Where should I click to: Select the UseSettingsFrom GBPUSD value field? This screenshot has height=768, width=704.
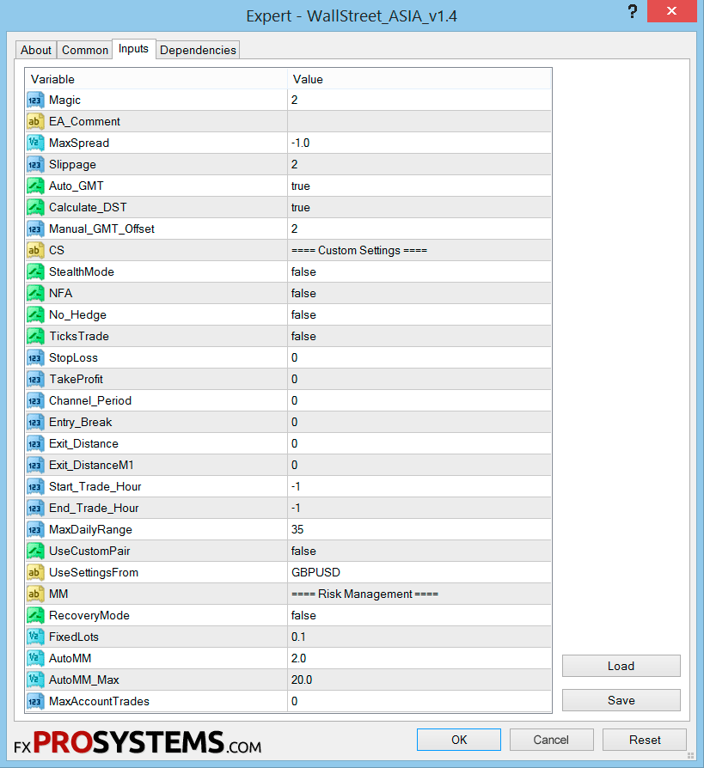coord(419,573)
